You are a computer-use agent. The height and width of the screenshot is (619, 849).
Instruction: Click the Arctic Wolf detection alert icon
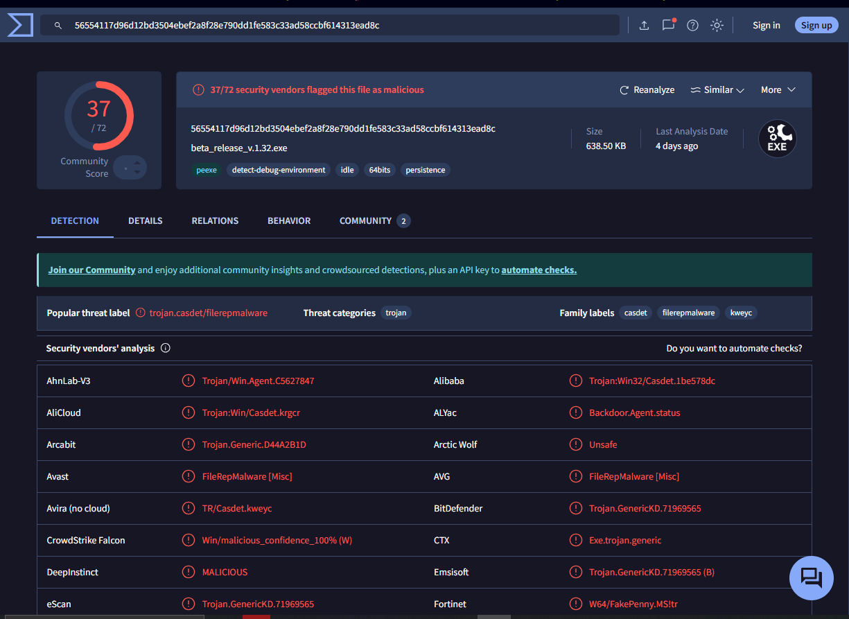tap(575, 444)
